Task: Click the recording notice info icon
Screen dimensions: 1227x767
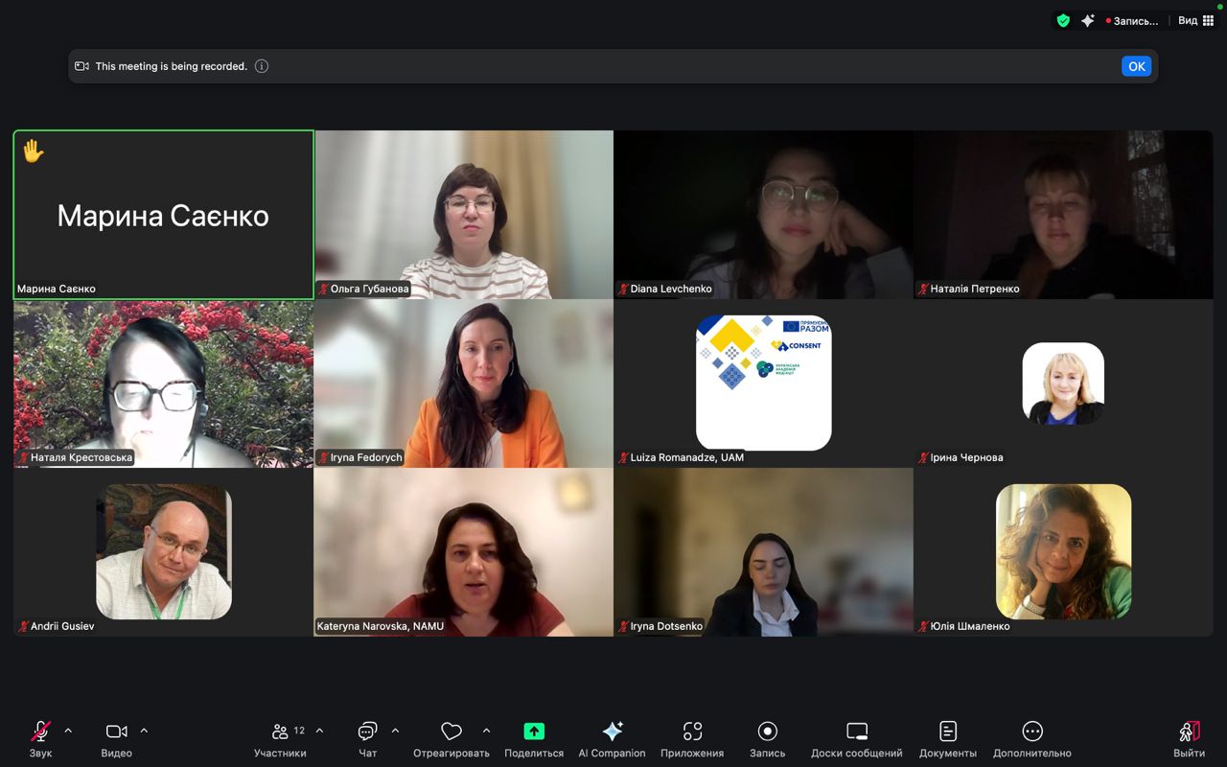Action: pyautogui.click(x=262, y=66)
